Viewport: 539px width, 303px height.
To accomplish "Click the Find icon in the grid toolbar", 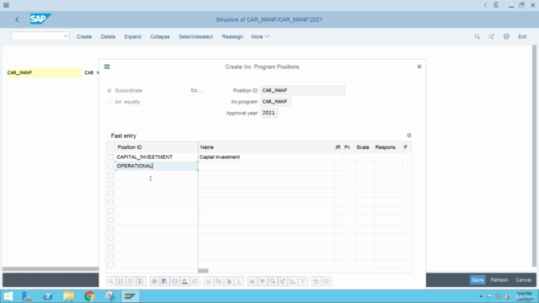I will point(272,281).
